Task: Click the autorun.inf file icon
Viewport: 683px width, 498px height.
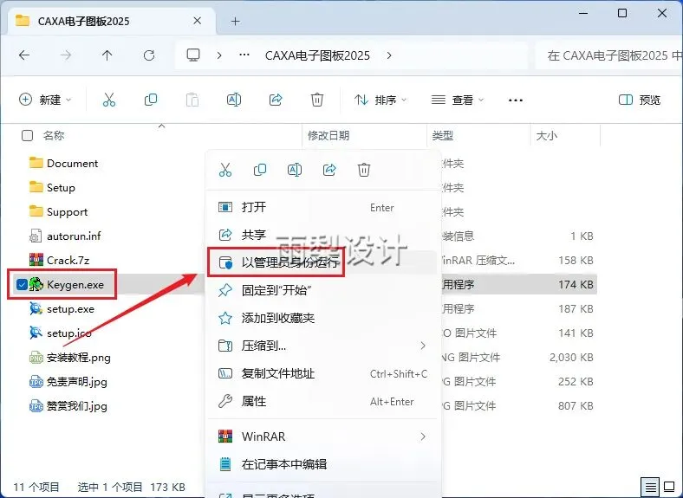Action: 36,236
